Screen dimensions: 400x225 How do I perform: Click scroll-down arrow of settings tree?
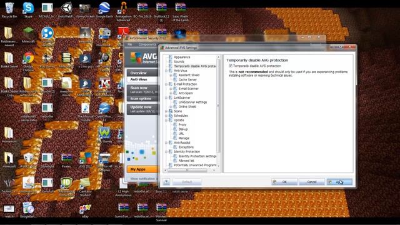(x=218, y=166)
